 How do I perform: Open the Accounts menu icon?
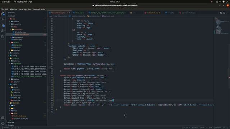(x=3, y=118)
